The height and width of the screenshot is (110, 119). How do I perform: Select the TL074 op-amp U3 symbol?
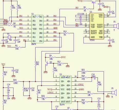tap(66, 90)
